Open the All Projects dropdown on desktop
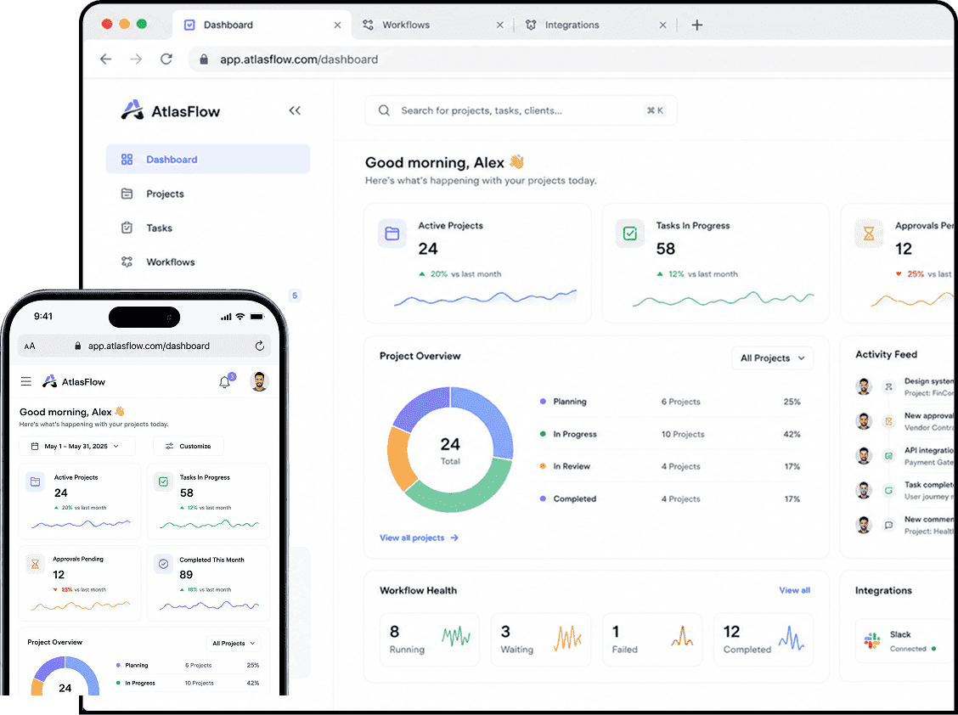Image resolution: width=958 pixels, height=715 pixels. [772, 358]
